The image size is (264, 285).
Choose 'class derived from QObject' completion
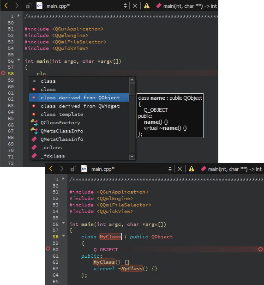pos(79,97)
